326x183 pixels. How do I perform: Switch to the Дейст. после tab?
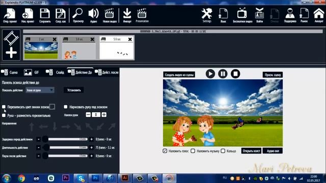tap(106, 72)
